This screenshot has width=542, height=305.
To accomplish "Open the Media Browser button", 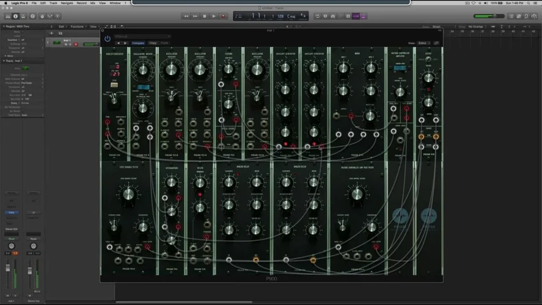I will click(535, 16).
